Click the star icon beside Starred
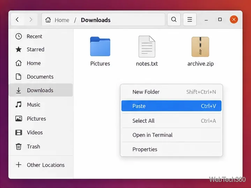 [19, 50]
